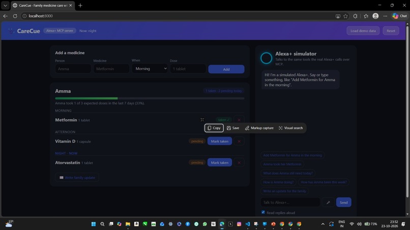Click suggestion Add Metformin for Amma in the morning

[x=292, y=155]
